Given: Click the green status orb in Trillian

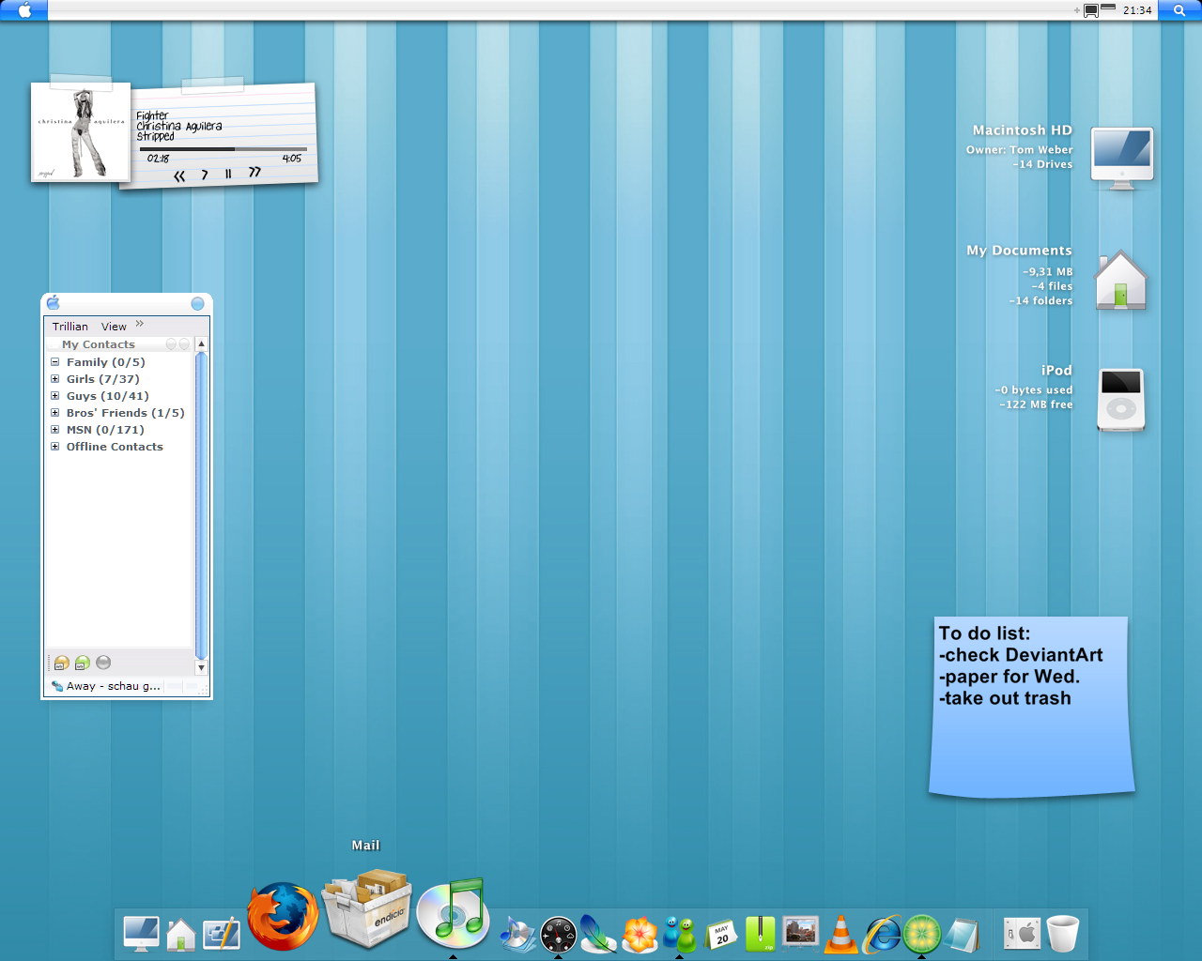Looking at the screenshot, I should tap(83, 663).
